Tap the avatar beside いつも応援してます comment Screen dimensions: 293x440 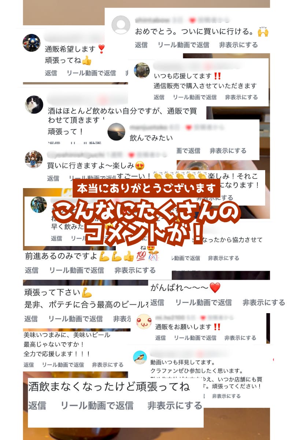tap(142, 70)
